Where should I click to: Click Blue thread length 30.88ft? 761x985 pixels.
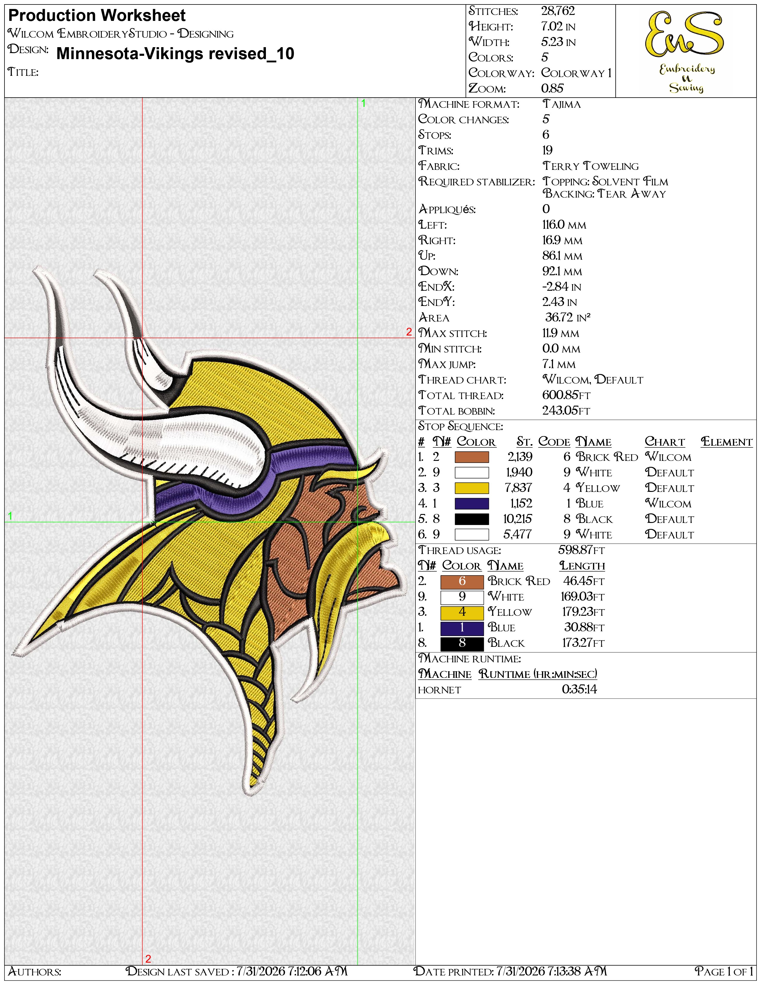click(x=585, y=628)
